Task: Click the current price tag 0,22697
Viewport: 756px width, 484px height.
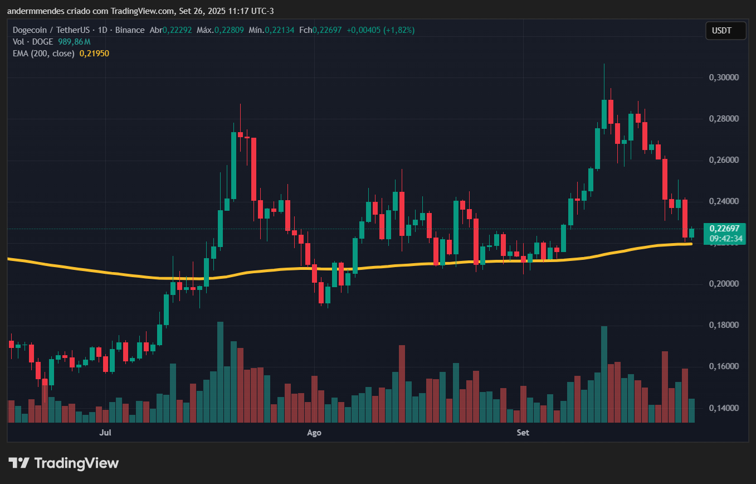Action: click(x=725, y=228)
